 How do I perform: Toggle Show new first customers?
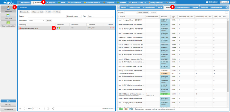37,12
